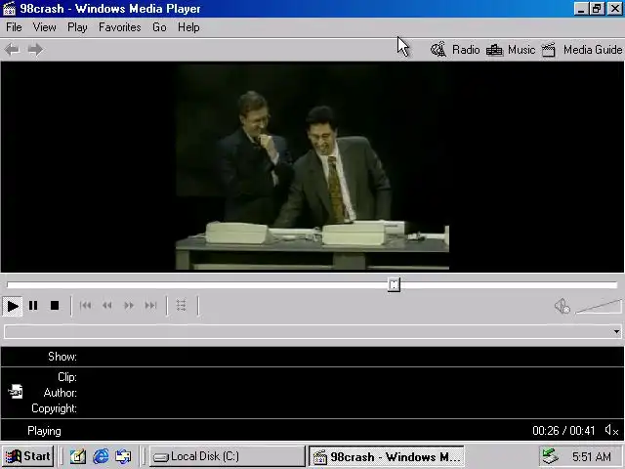Click the Copyright: label
This screenshot has height=469, width=625.
54,408
